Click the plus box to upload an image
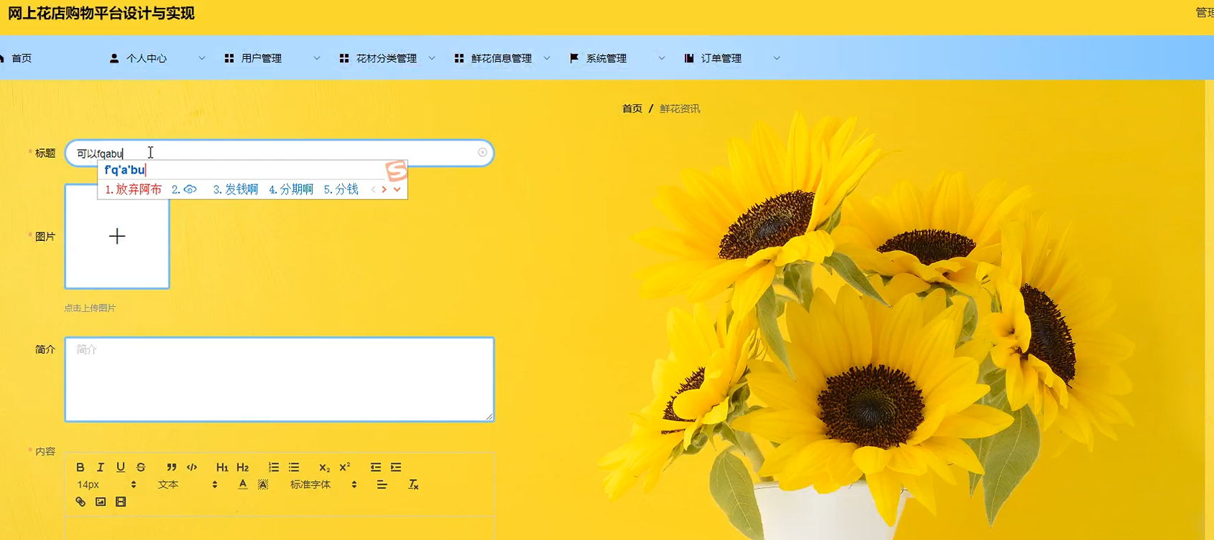Screen dimensions: 1214x540 pos(117,237)
